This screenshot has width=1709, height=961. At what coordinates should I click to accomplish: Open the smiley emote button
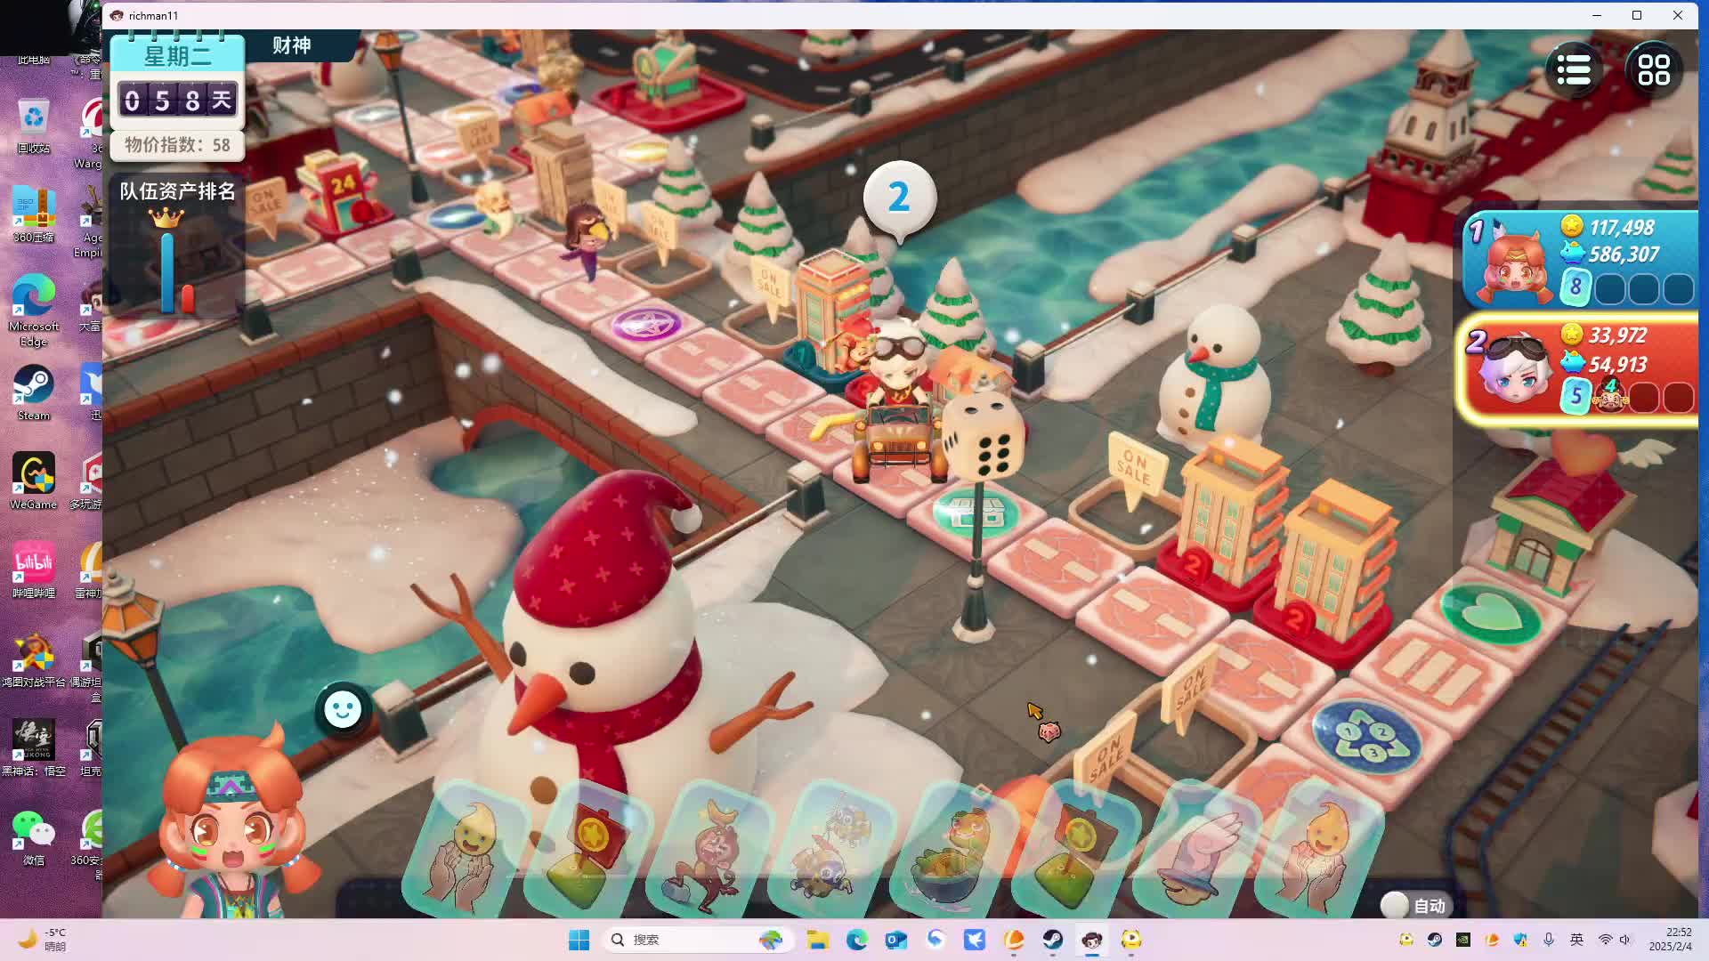click(343, 709)
